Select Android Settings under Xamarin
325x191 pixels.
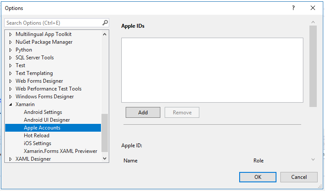pyautogui.click(x=43, y=112)
